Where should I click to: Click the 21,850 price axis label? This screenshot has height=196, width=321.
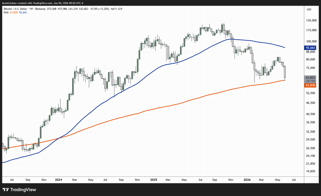(x=311, y=164)
